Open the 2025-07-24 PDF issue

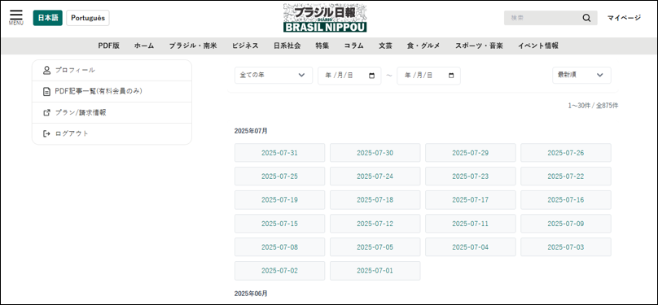click(375, 176)
